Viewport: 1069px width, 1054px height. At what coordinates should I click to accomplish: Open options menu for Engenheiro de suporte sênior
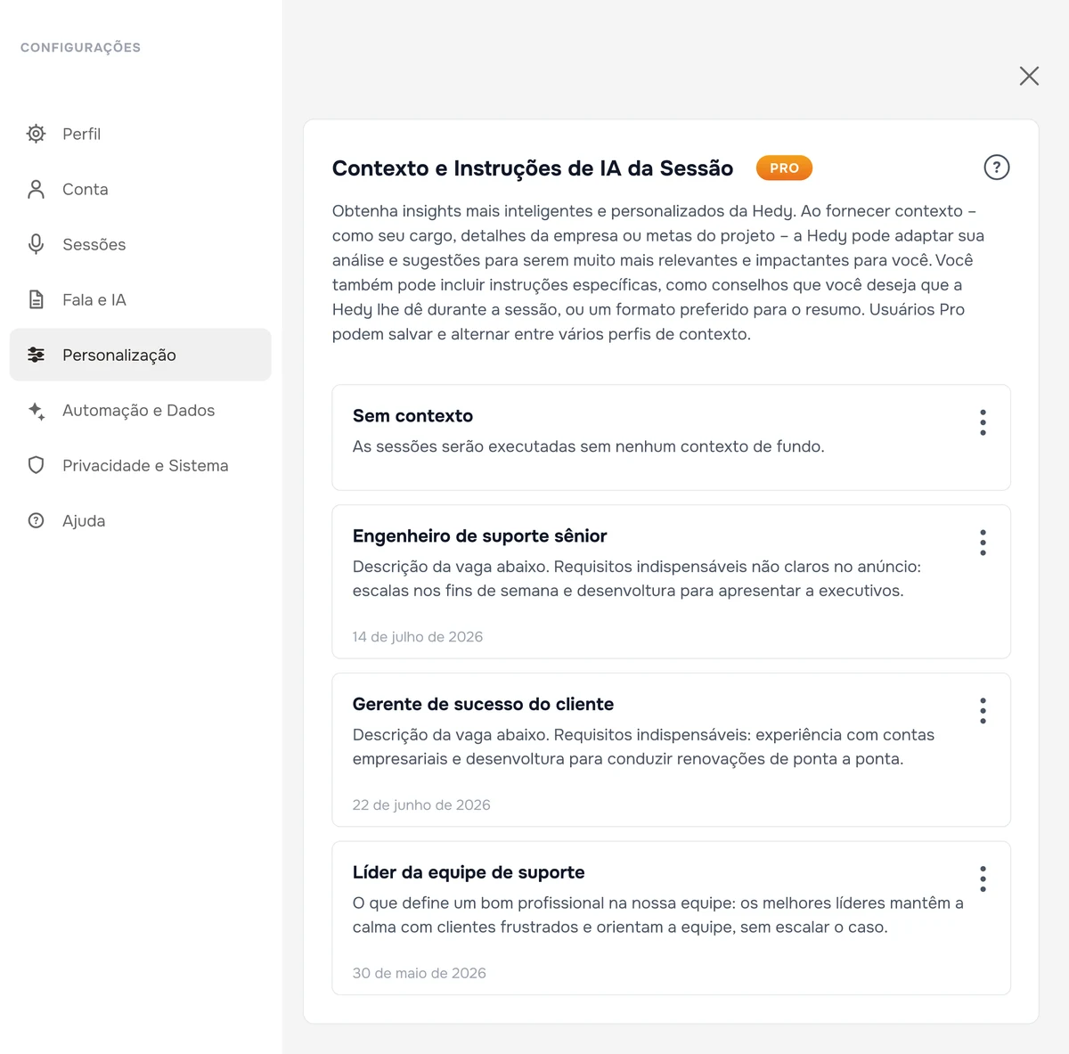coord(983,543)
